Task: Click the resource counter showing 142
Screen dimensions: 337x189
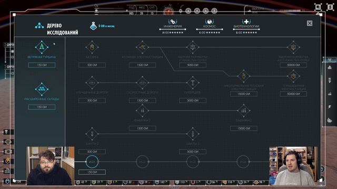Action: (162, 182)
